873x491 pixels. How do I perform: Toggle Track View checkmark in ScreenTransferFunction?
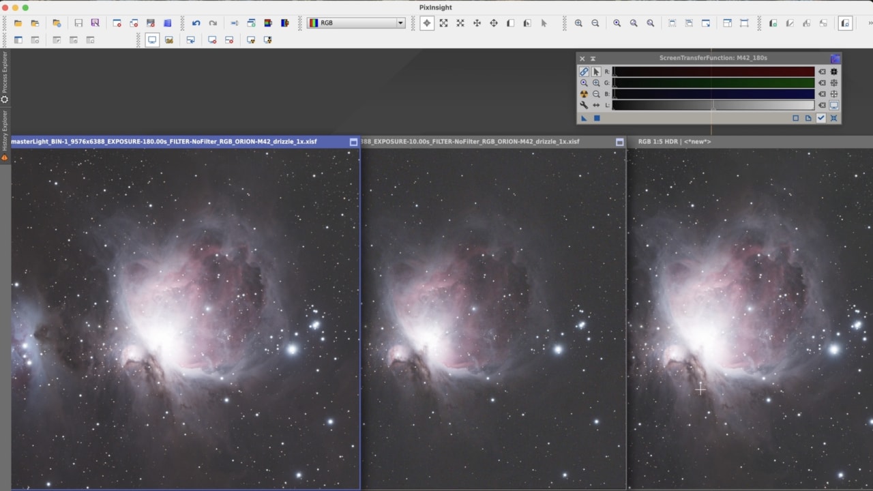click(821, 118)
